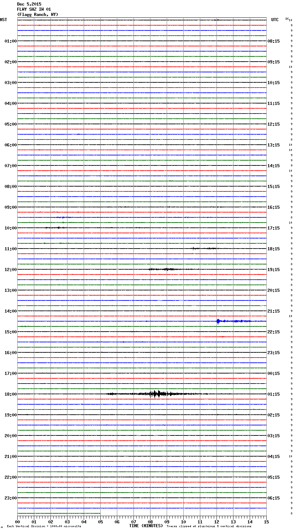
Task: Select the 10:00 MST row label
Action: click(x=10, y=228)
